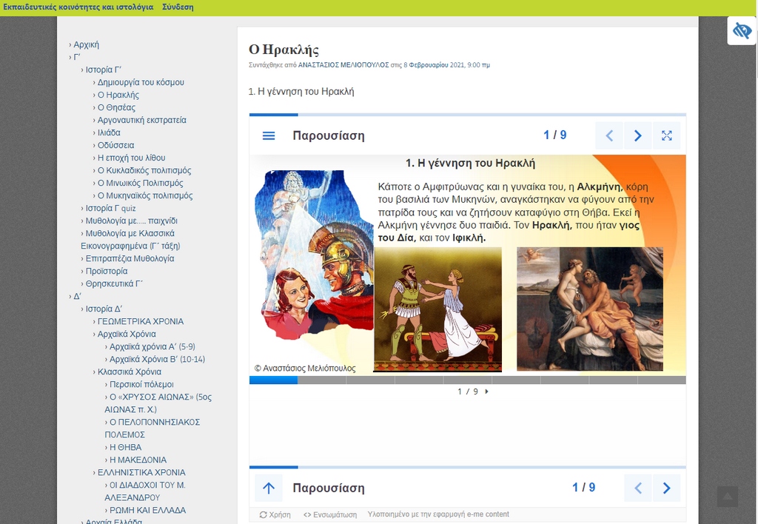Click the Ο Ηρακλής page heading
This screenshot has width=758, height=524.
pyautogui.click(x=284, y=50)
